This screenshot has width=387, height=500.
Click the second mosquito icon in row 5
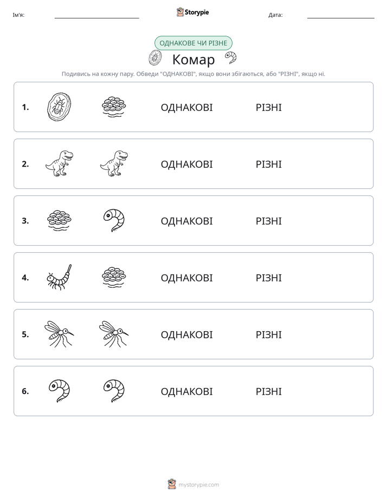[x=114, y=334]
